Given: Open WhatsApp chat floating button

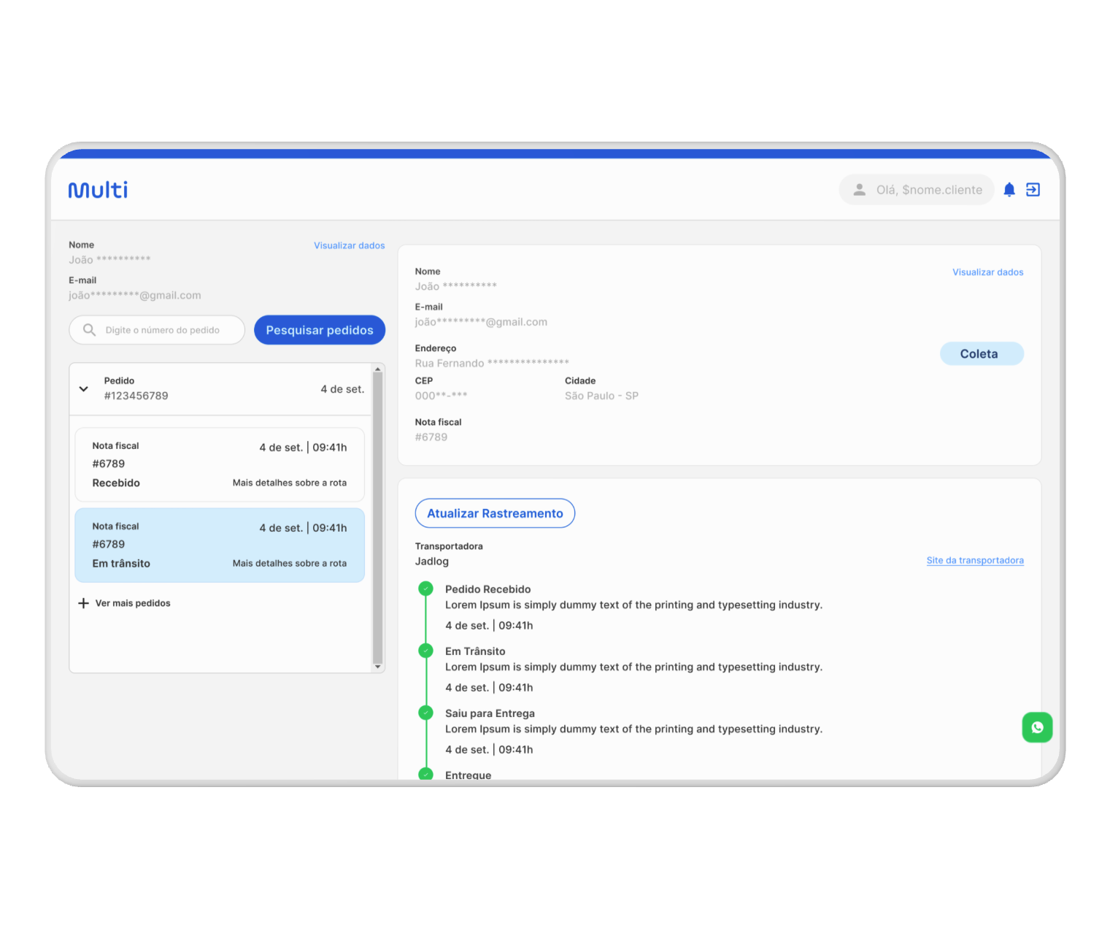Looking at the screenshot, I should point(1036,727).
